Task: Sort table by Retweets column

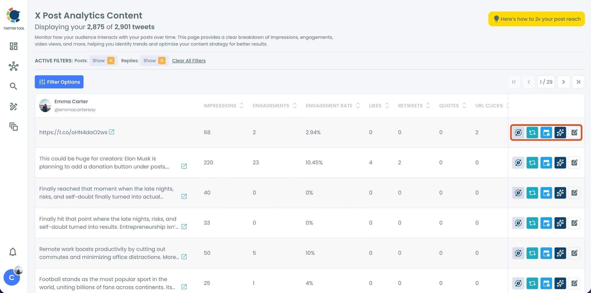Action: pyautogui.click(x=428, y=106)
